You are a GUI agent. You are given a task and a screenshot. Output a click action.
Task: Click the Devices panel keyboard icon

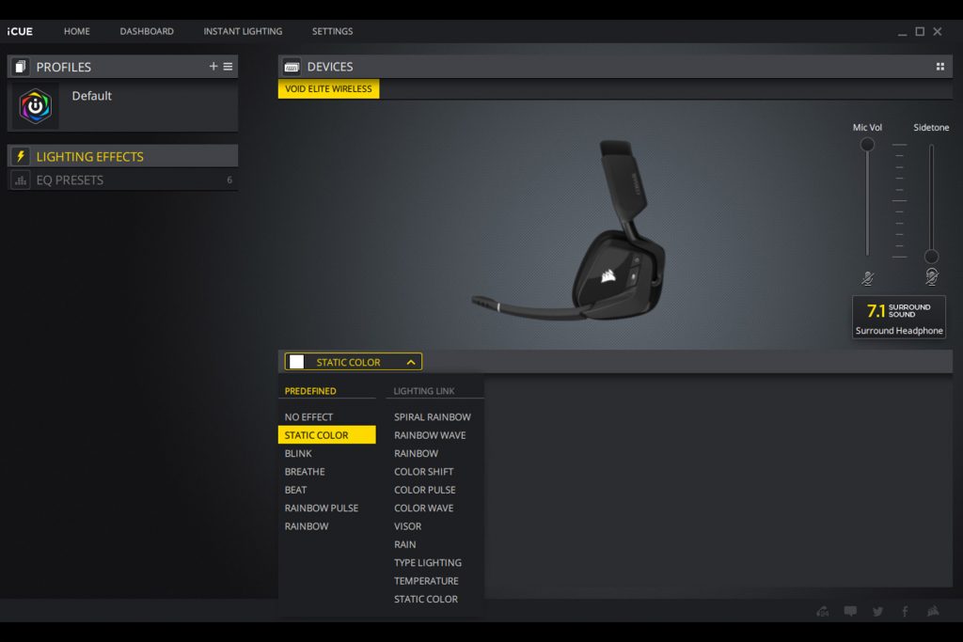292,67
